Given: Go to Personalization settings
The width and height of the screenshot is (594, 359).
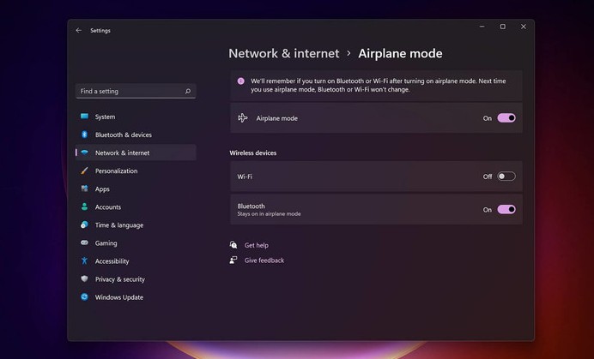Looking at the screenshot, I should [136, 171].
